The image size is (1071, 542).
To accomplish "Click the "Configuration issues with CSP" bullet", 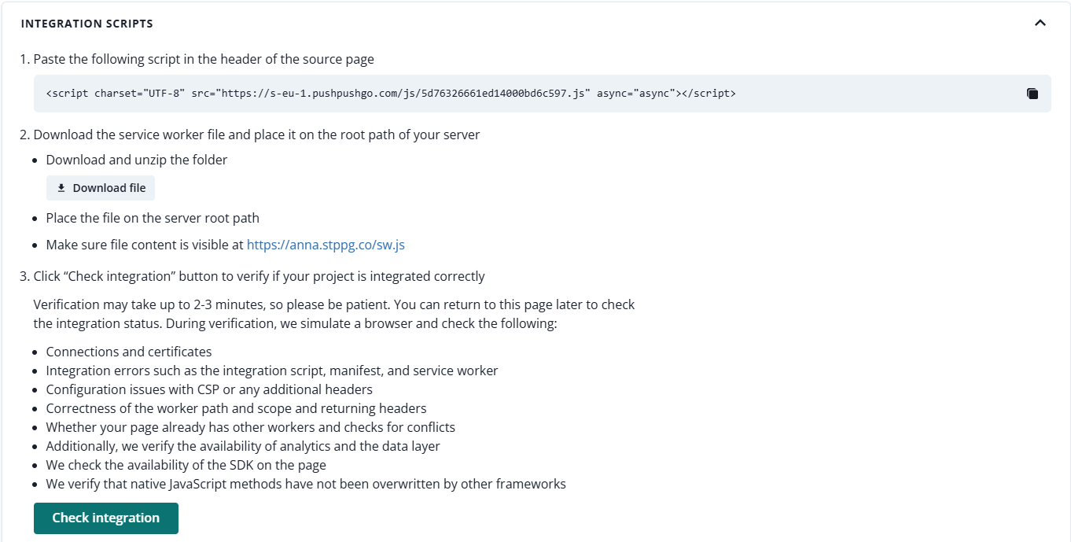I will 209,389.
